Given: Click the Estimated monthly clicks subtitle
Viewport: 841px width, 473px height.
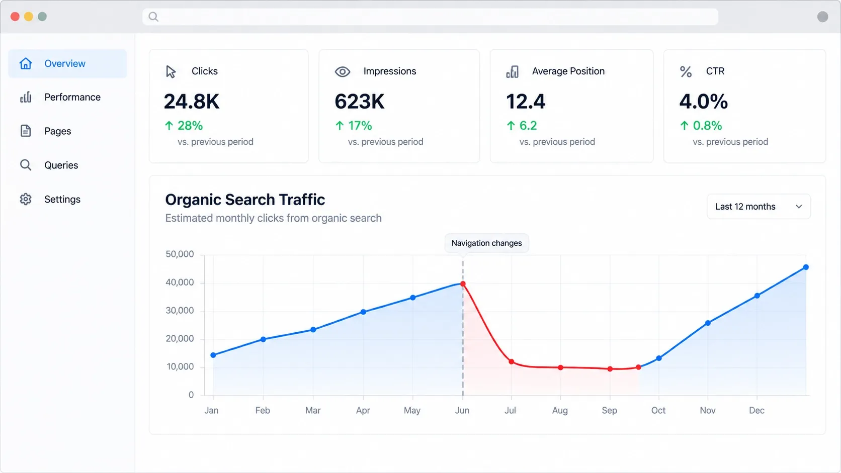Looking at the screenshot, I should click(273, 218).
